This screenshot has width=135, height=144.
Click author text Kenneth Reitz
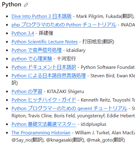[96, 100]
